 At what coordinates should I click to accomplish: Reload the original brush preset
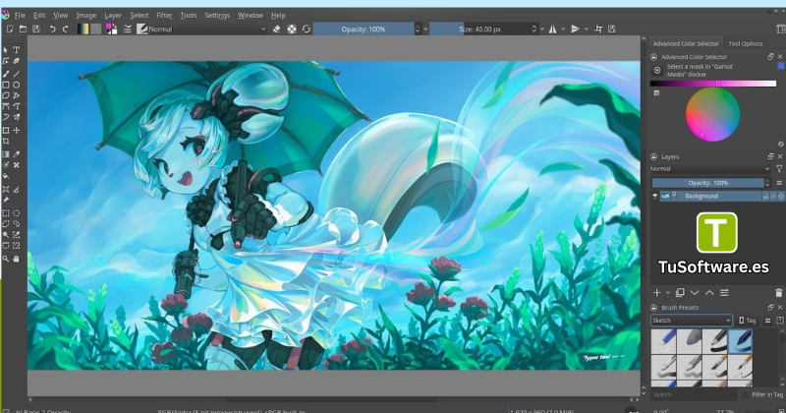(x=307, y=29)
